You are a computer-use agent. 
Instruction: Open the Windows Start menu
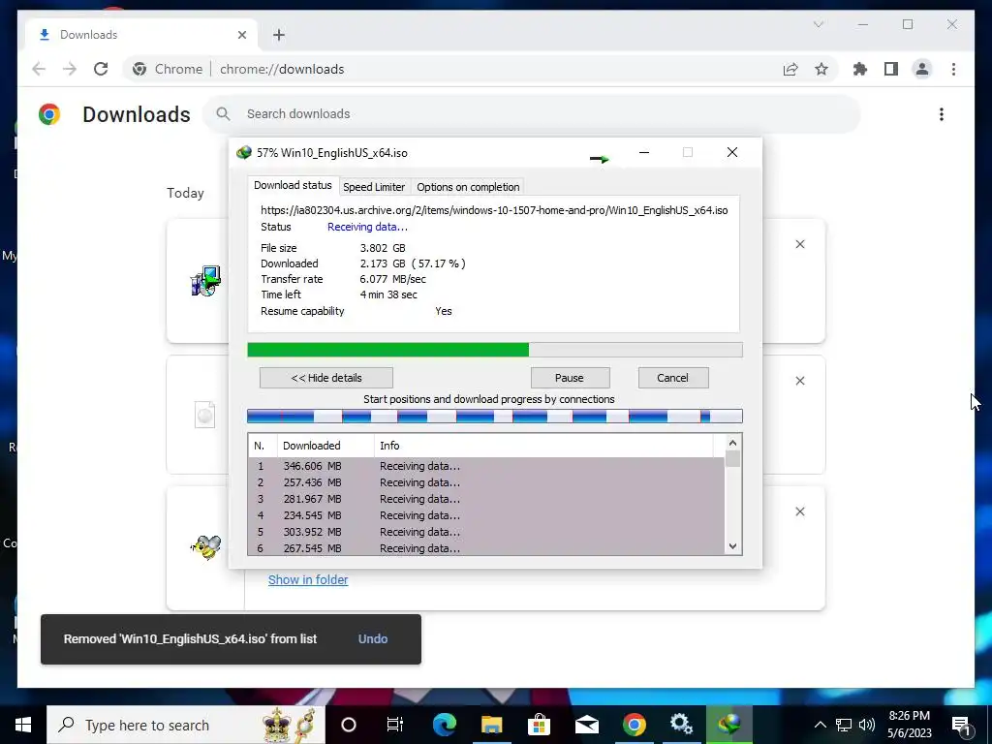tap(23, 725)
